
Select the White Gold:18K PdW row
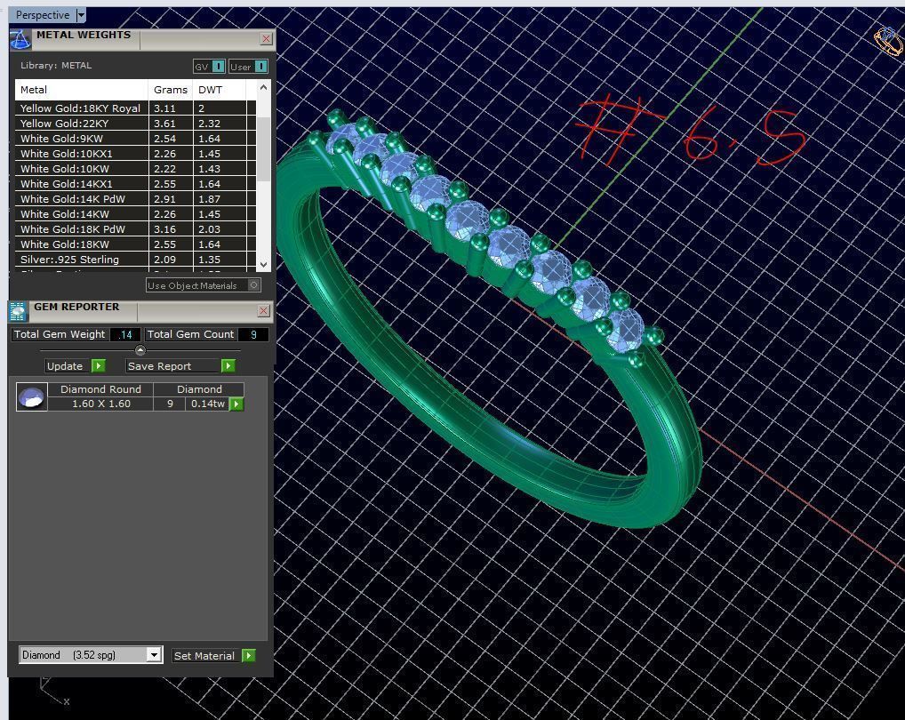click(x=136, y=229)
